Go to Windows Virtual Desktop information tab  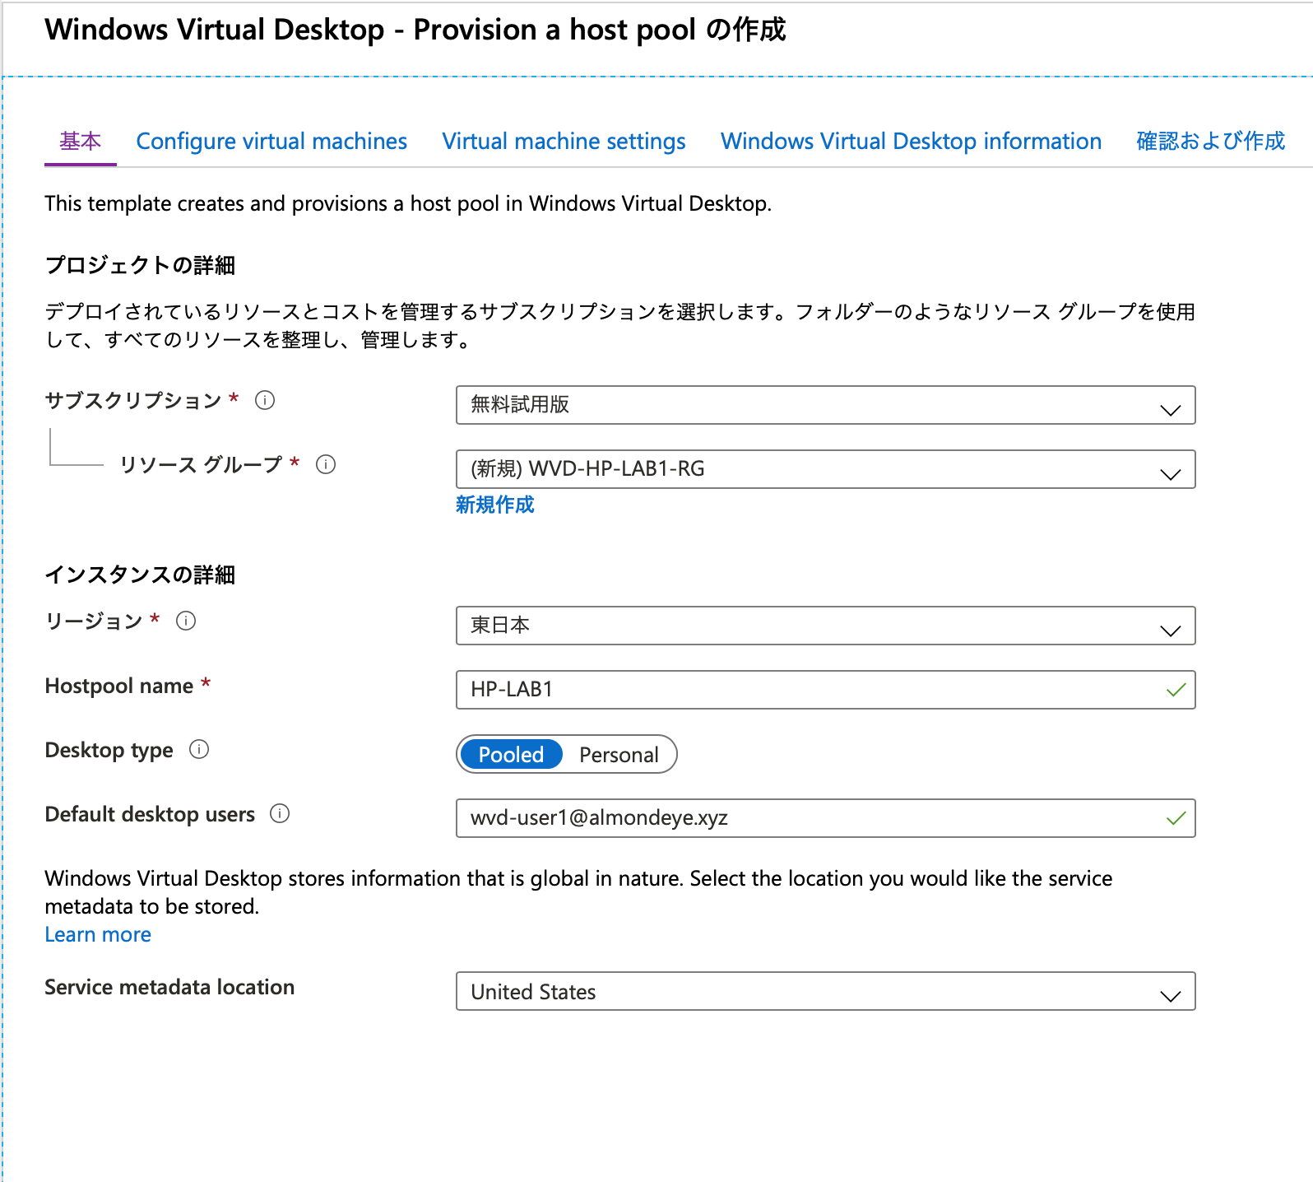coord(911,141)
